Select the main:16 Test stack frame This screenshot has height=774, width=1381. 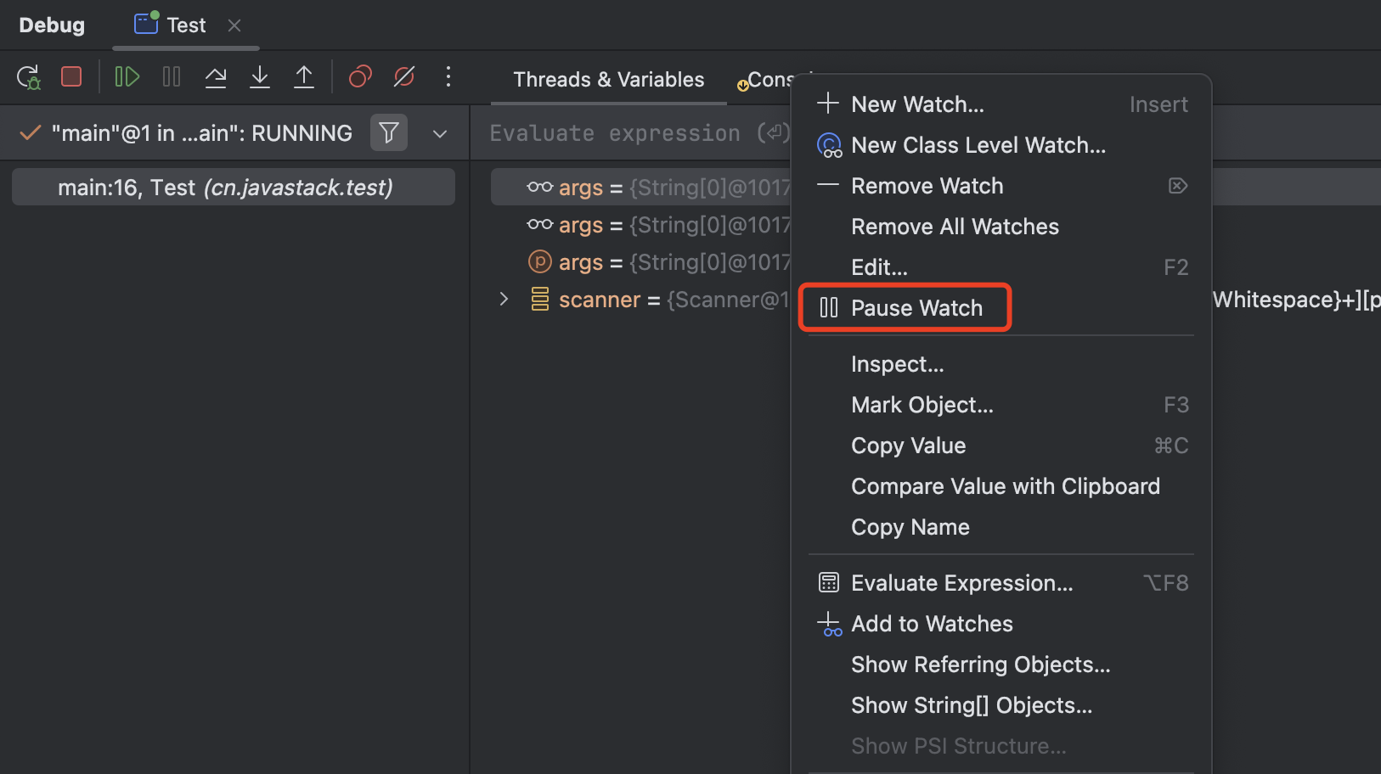225,188
